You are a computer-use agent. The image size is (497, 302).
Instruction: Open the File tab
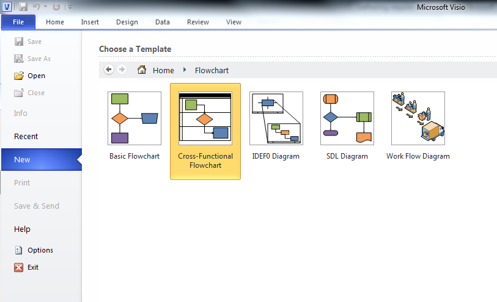click(x=18, y=22)
